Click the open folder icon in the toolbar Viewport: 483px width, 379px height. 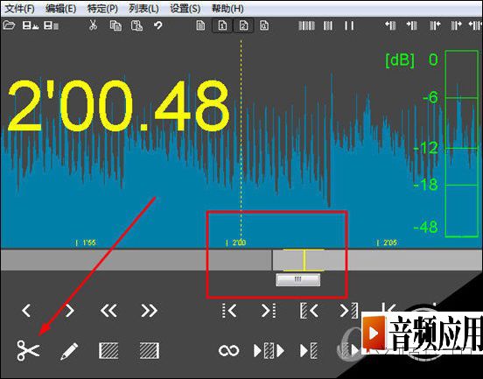tap(9, 25)
